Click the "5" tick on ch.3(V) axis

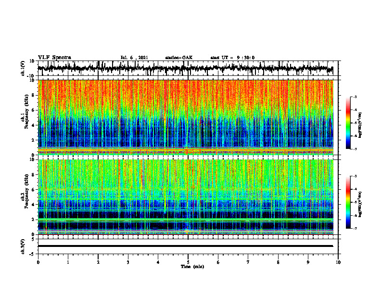point(34,239)
